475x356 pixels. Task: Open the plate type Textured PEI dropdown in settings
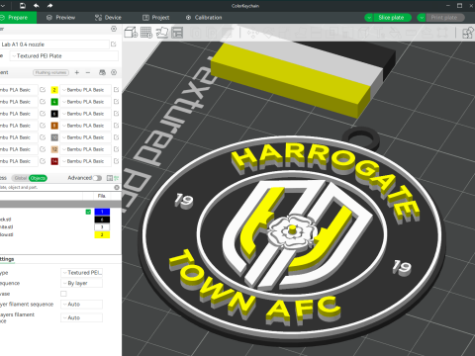coord(82,273)
